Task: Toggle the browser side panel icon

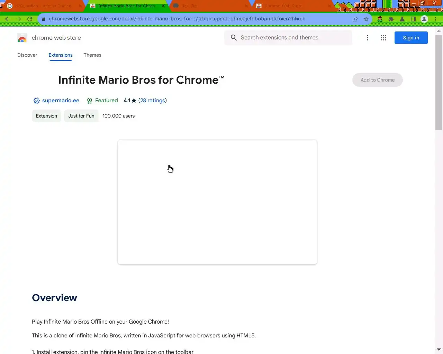Action: tap(413, 19)
